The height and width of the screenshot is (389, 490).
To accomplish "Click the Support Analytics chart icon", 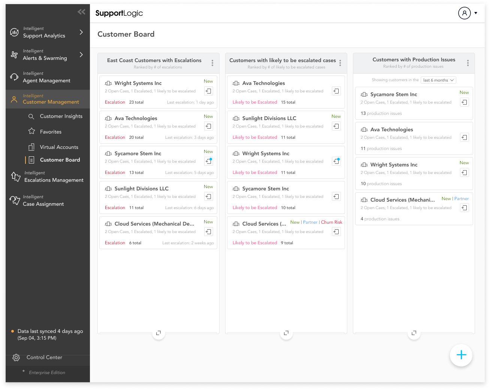I will coord(14,33).
